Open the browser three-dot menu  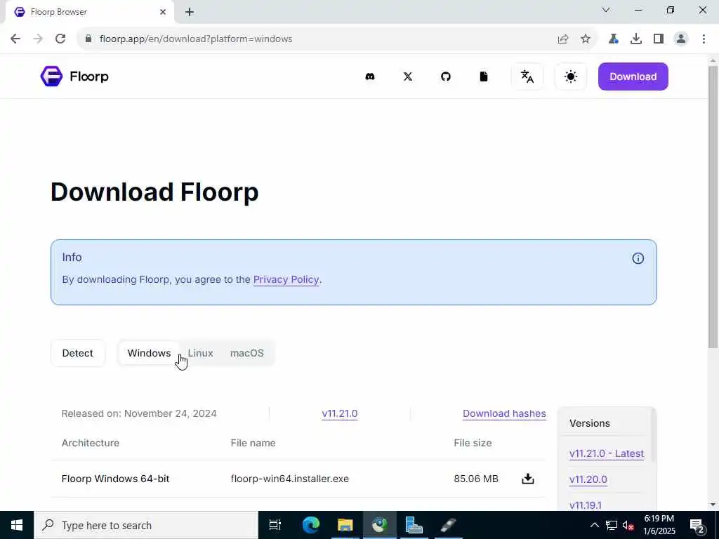point(704,39)
